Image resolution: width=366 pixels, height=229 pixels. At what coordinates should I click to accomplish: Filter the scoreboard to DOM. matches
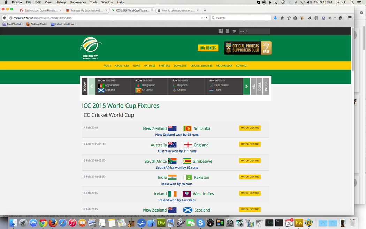(x=260, y=86)
